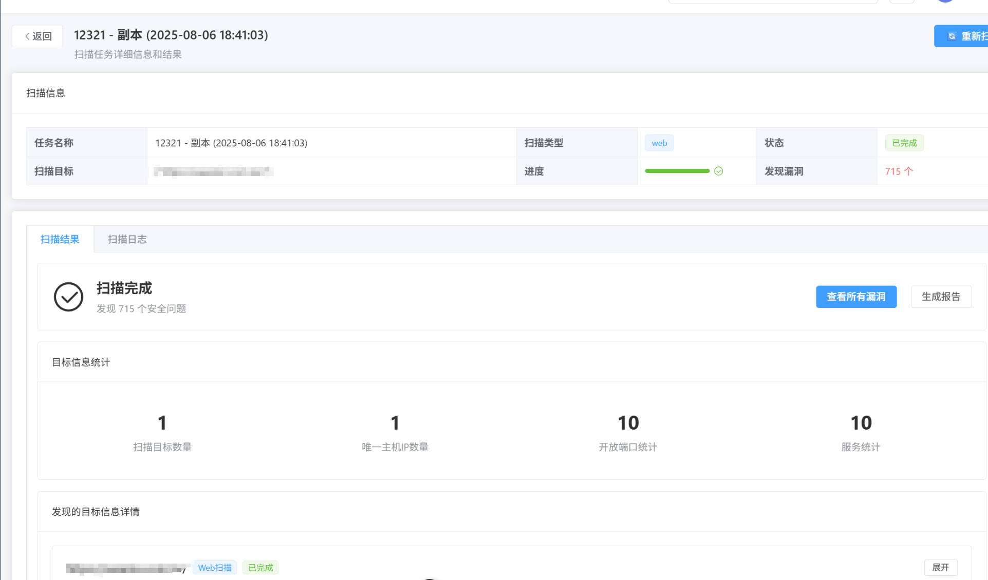988x580 pixels.
Task: Expand target details with '展开' button
Action: 940,567
